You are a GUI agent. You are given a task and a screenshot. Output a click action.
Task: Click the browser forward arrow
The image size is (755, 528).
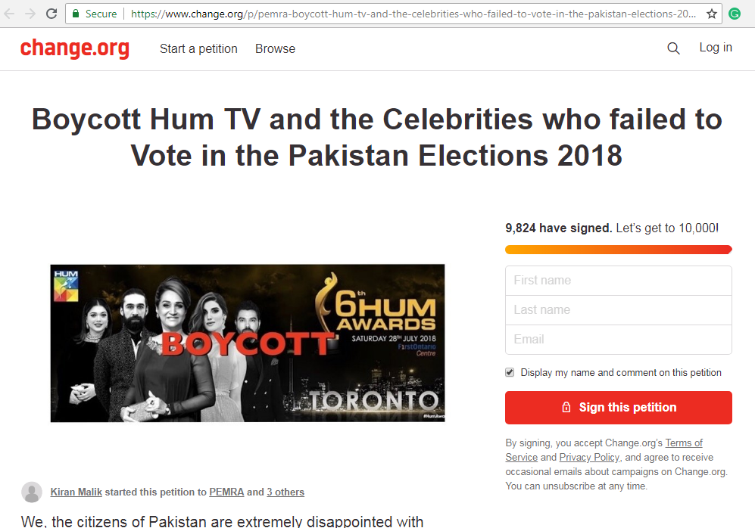30,14
